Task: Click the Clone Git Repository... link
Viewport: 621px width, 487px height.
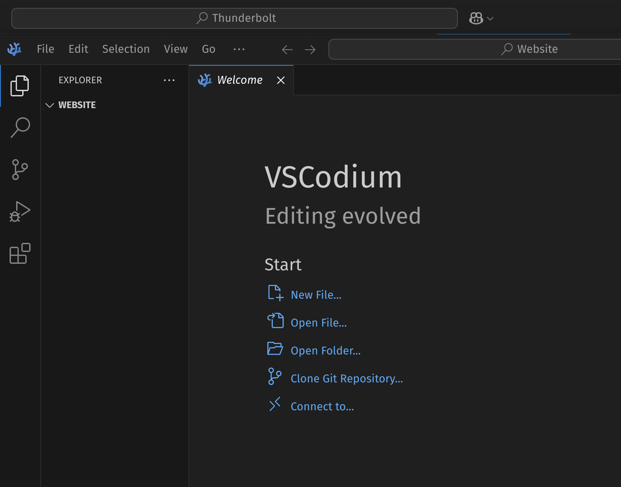Action: [x=347, y=379]
